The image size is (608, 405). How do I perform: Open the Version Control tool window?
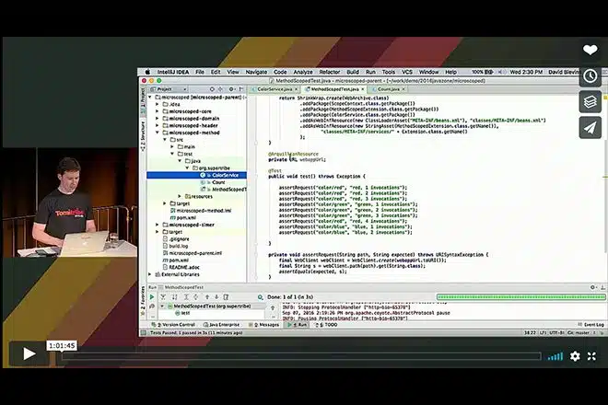point(173,325)
